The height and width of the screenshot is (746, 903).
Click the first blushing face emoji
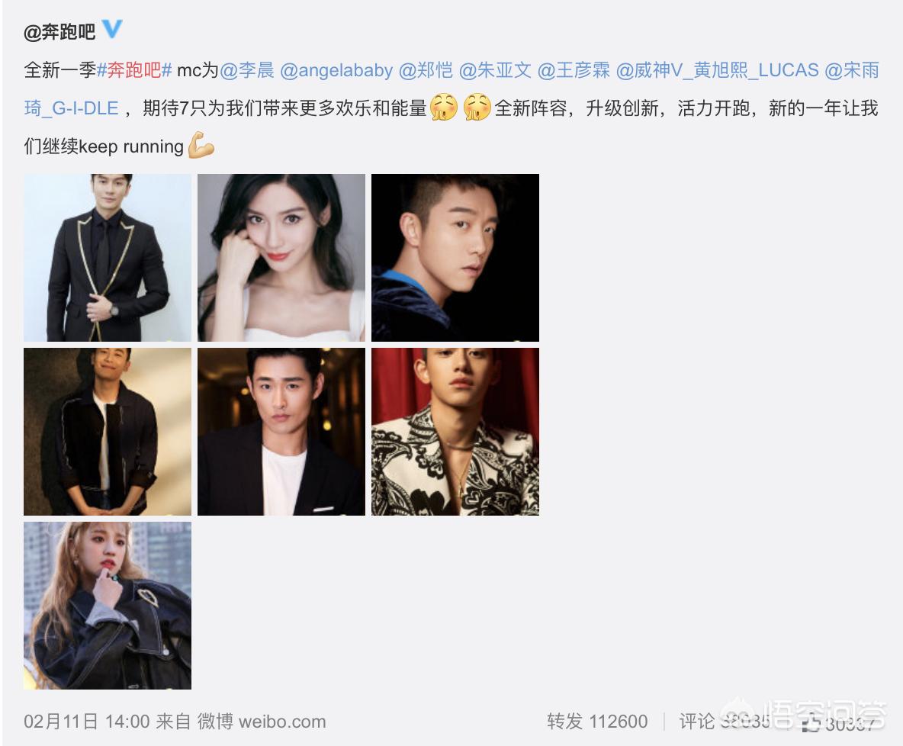pyautogui.click(x=443, y=107)
